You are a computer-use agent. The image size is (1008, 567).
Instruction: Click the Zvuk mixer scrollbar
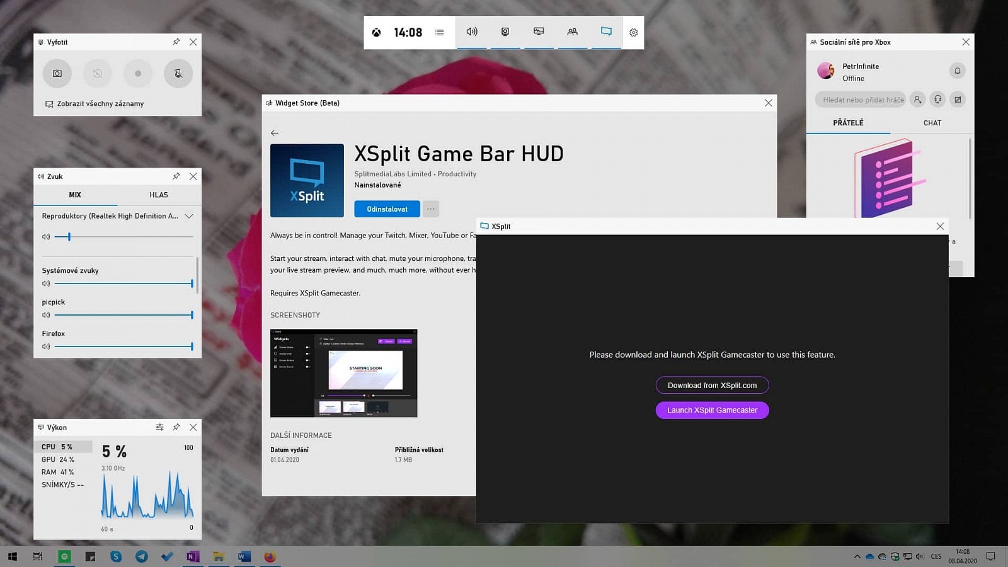click(x=198, y=275)
